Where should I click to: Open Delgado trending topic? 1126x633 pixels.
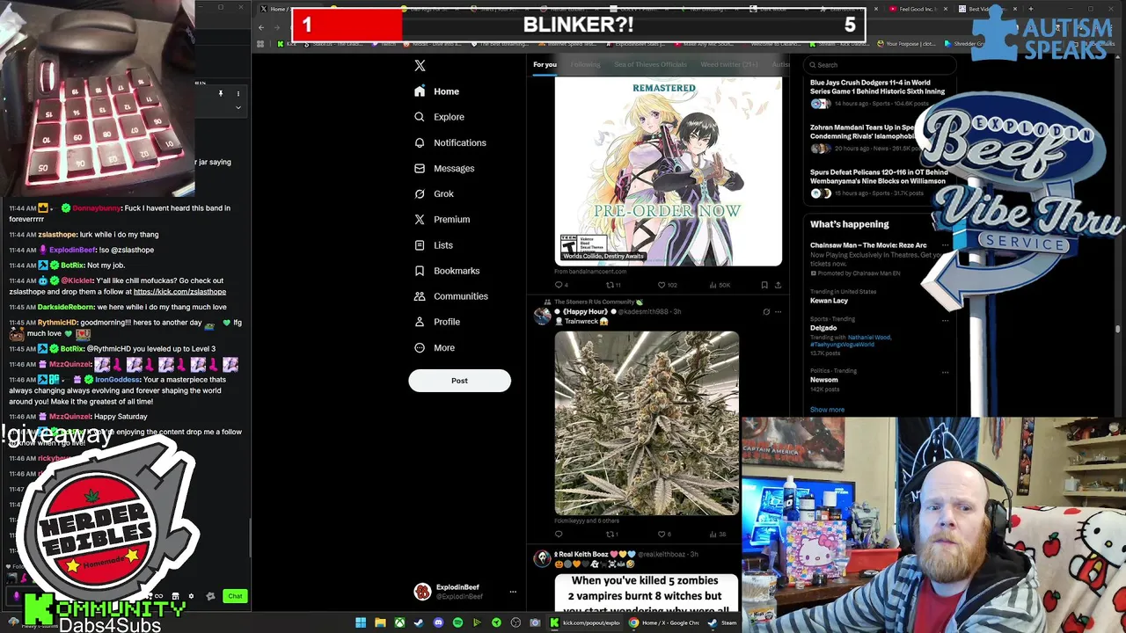point(823,328)
